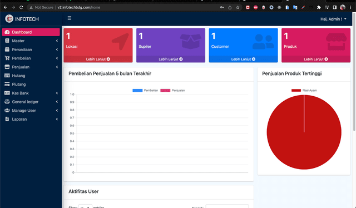Viewport: 356px width, 208px height.
Task: Expand the Pembelian menu chevron
Action: pos(57,58)
